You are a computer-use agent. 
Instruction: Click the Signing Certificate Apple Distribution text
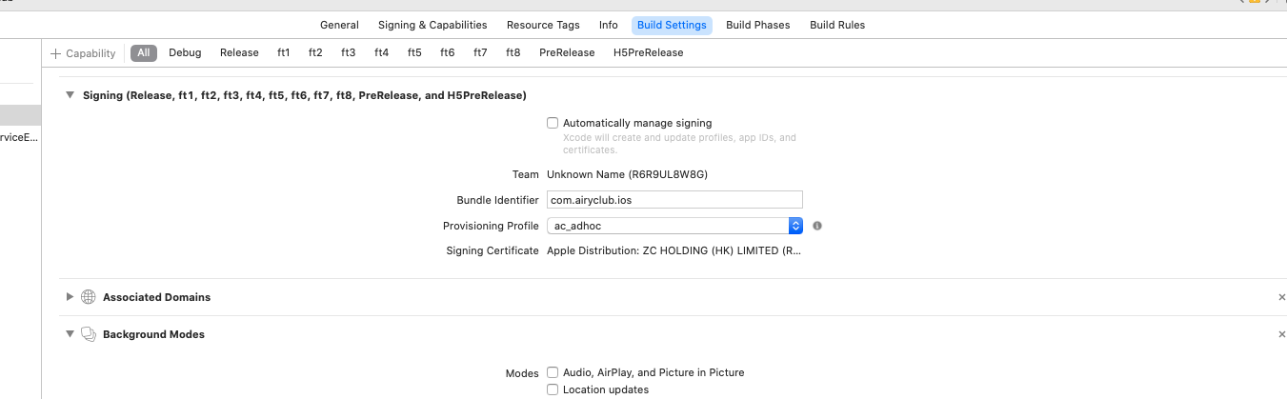pos(674,250)
